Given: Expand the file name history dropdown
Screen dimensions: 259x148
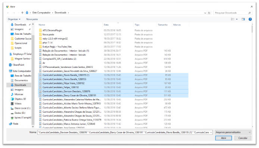Looking at the screenshot, I should coord(211,132).
